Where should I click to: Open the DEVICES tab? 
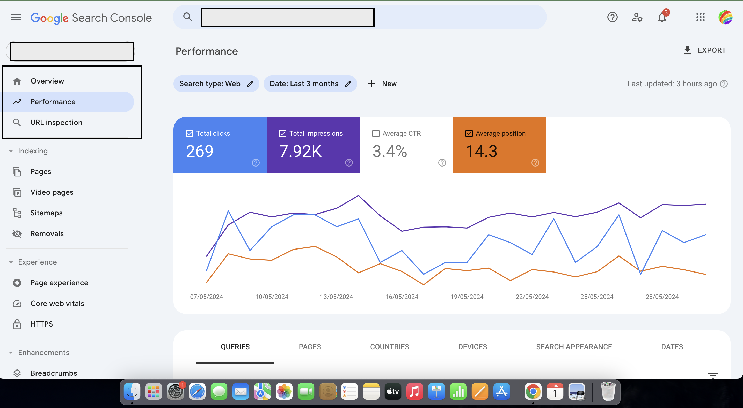(472, 347)
